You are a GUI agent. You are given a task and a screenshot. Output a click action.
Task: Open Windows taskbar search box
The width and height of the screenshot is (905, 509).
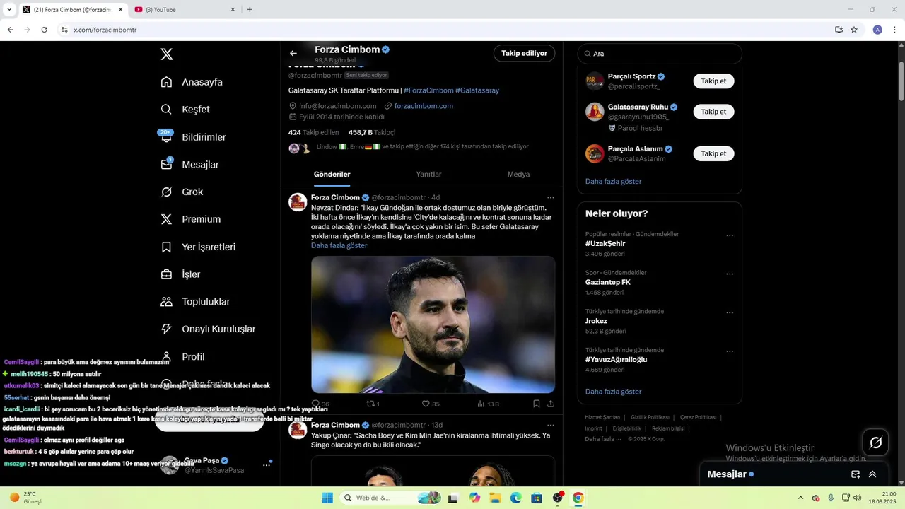click(x=392, y=498)
